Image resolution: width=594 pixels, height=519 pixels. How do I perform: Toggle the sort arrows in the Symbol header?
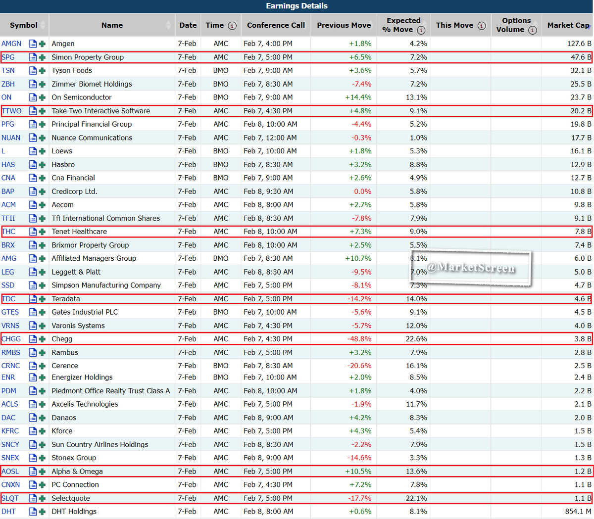[43, 25]
